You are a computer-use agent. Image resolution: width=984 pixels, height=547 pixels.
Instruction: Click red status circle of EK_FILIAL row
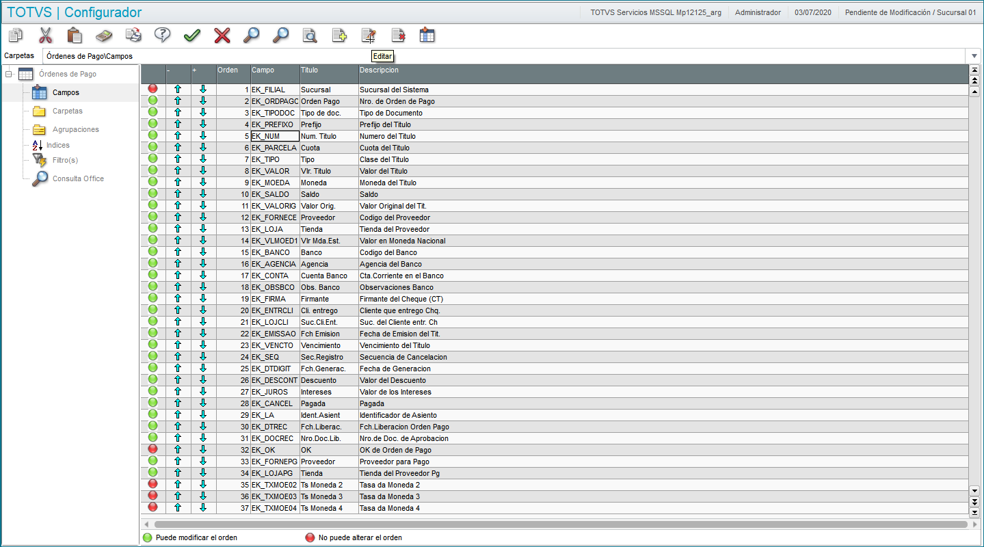pyautogui.click(x=153, y=89)
